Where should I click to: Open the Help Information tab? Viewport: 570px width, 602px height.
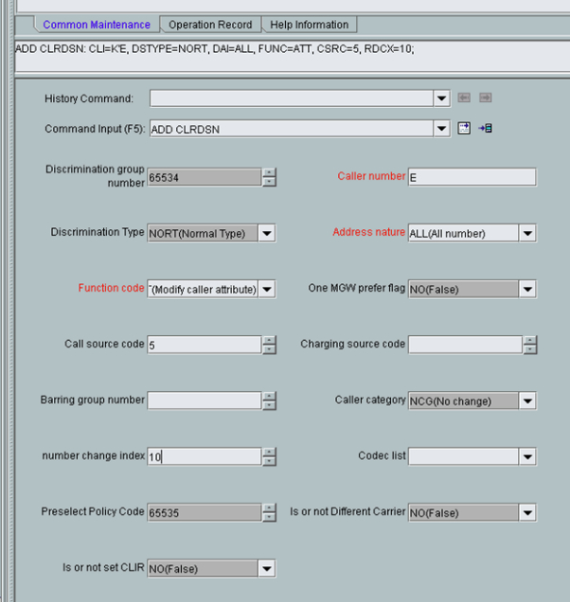[x=310, y=25]
